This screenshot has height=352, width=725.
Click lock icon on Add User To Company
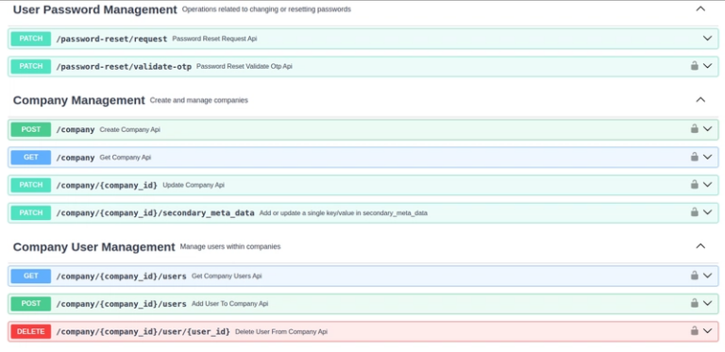[694, 303]
